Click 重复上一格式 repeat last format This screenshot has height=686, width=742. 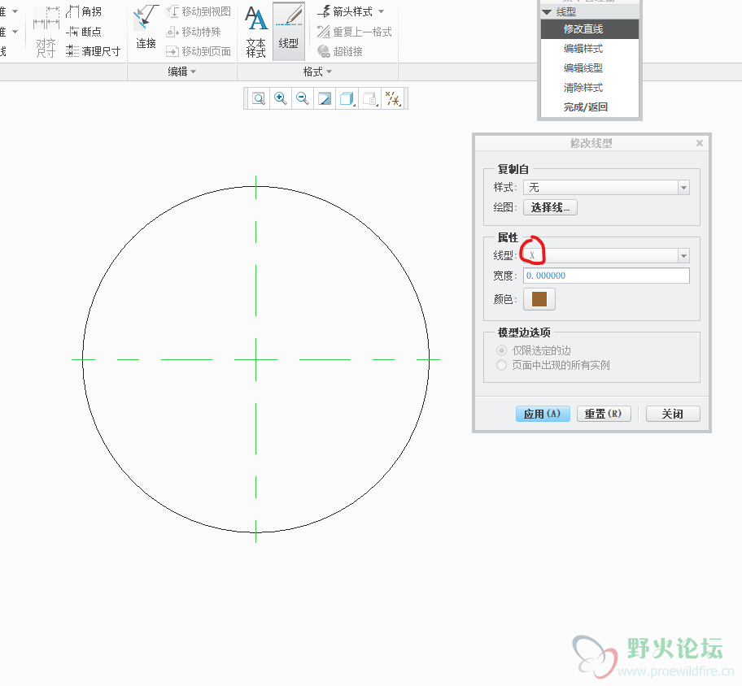point(355,32)
